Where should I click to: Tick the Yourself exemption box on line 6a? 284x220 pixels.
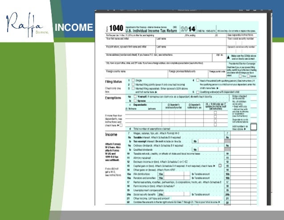[135, 96]
